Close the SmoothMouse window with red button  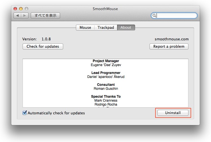tap(15, 9)
